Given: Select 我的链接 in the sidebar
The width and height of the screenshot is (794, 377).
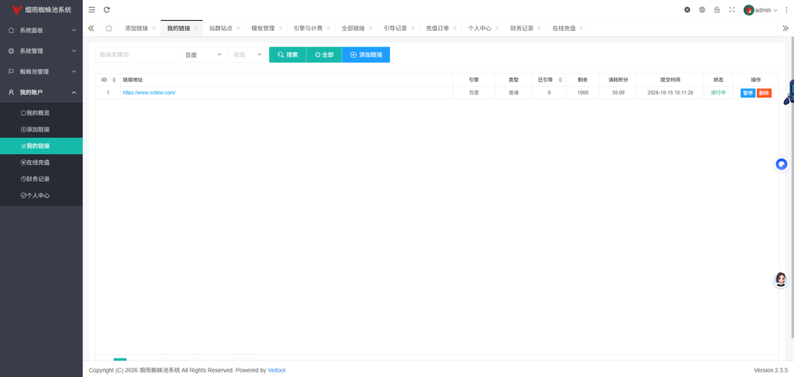Looking at the screenshot, I should pyautogui.click(x=41, y=146).
